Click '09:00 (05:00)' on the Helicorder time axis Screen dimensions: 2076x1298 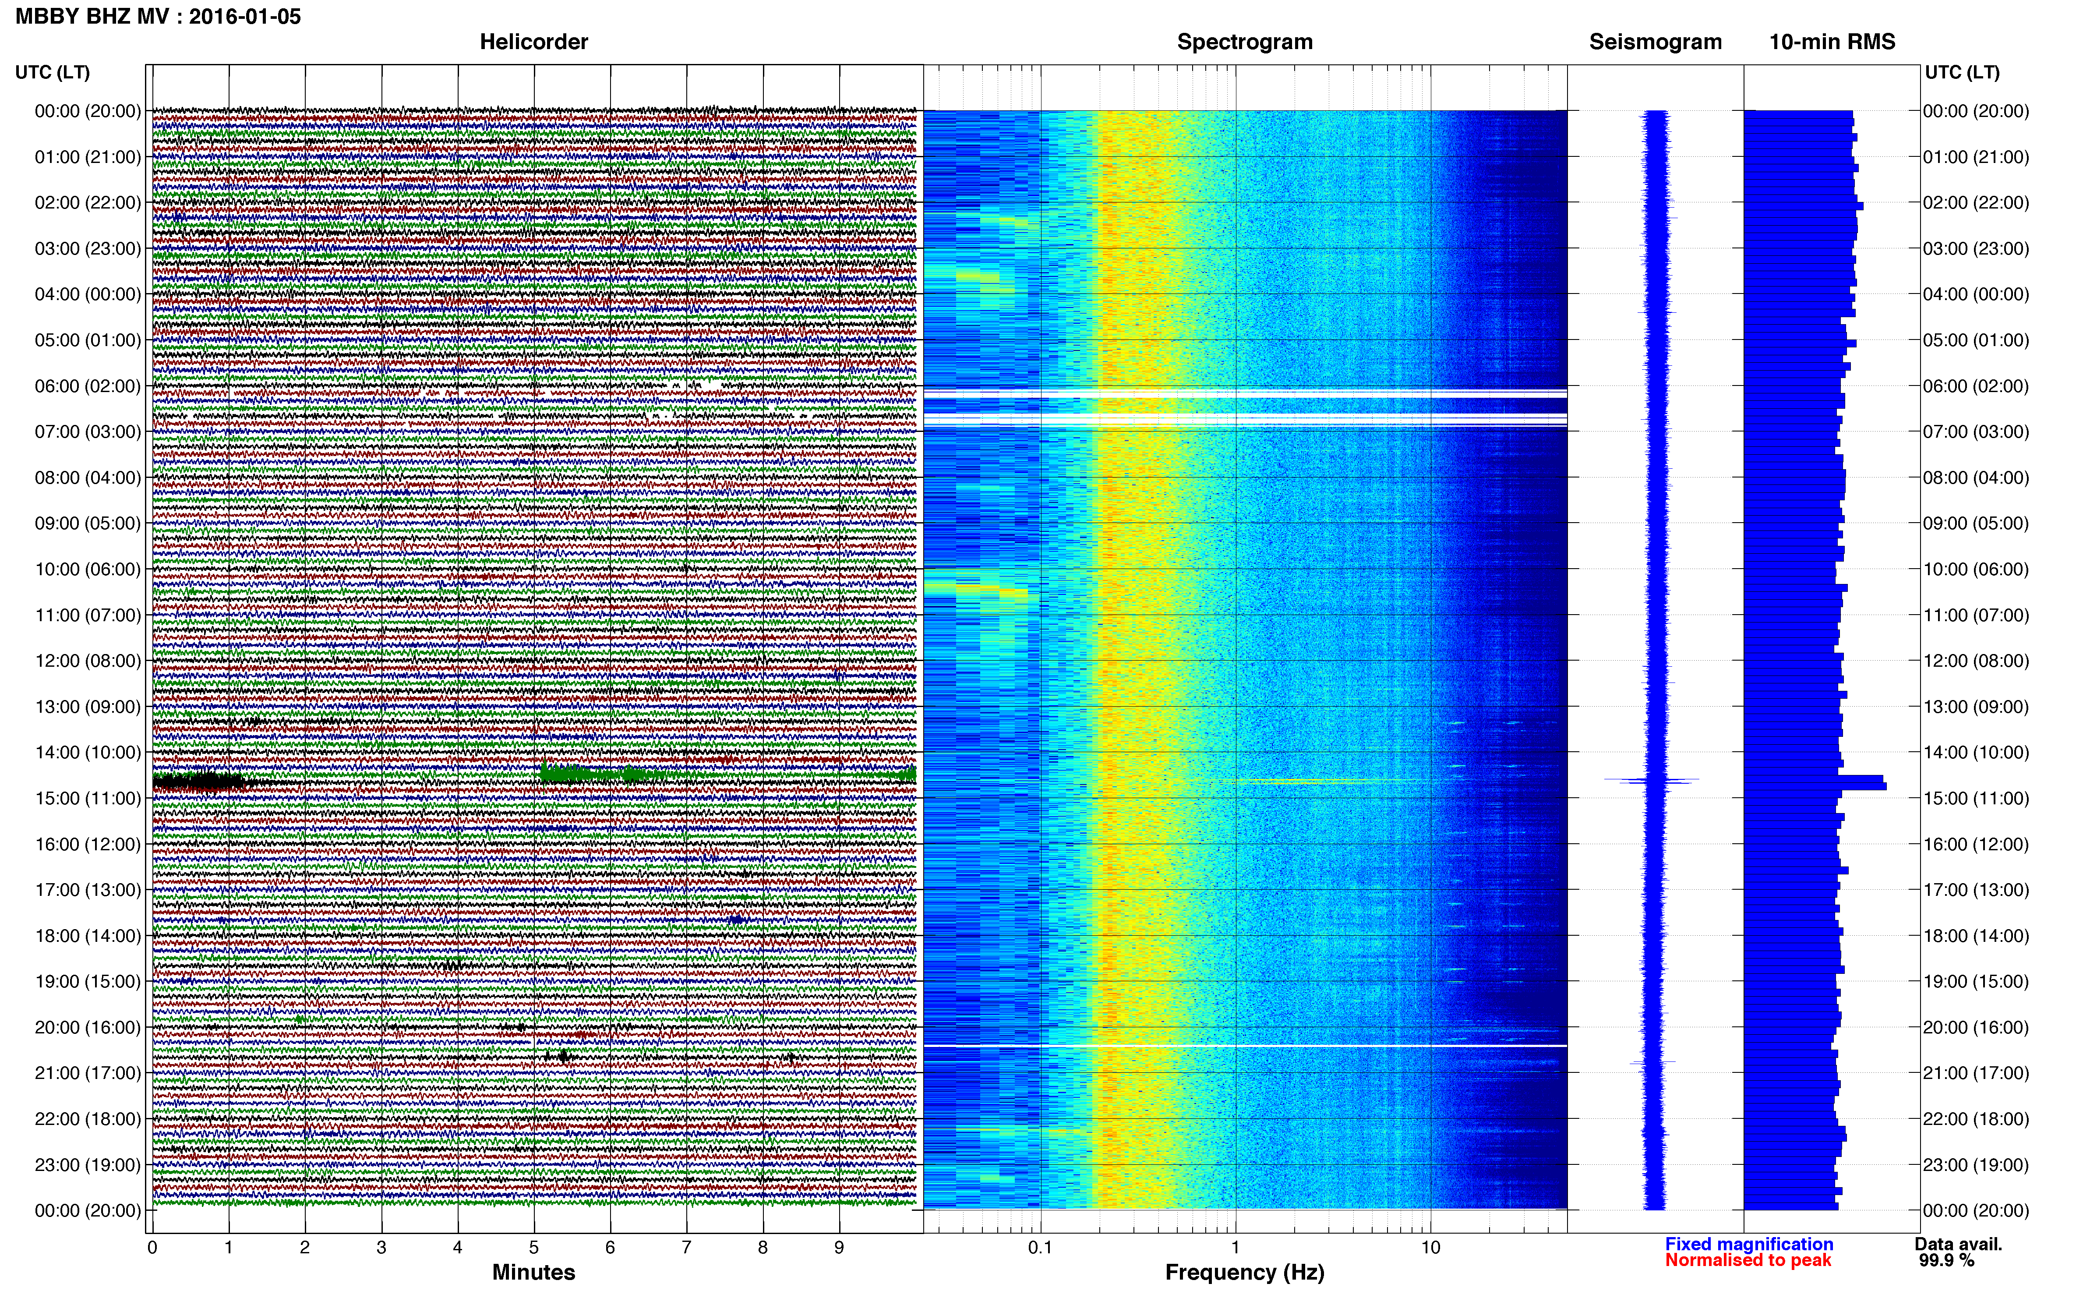(x=88, y=523)
